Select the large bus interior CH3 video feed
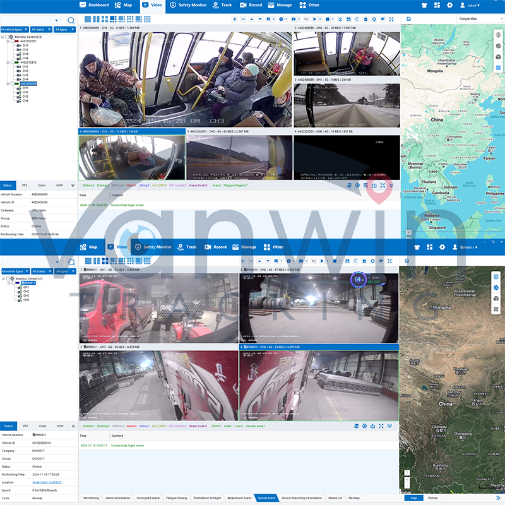The height and width of the screenshot is (505, 505). pos(185,79)
